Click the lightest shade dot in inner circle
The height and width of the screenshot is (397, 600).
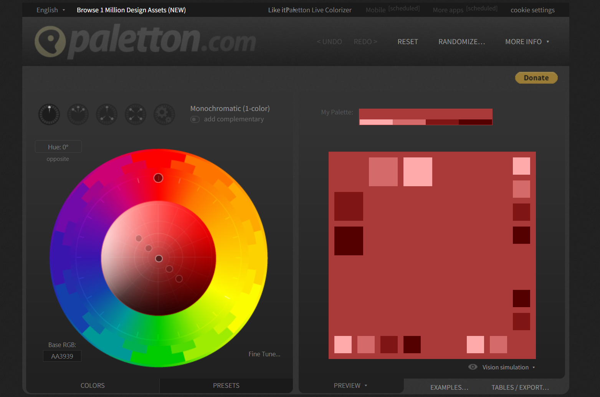139,238
